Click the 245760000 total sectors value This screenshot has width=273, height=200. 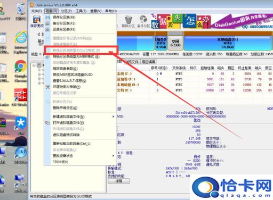click(x=193, y=143)
